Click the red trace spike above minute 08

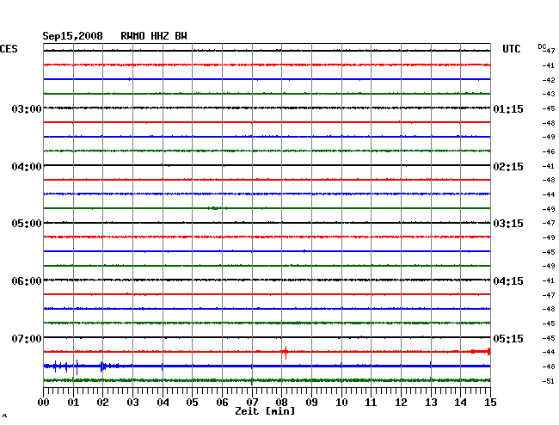pyautogui.click(x=286, y=352)
